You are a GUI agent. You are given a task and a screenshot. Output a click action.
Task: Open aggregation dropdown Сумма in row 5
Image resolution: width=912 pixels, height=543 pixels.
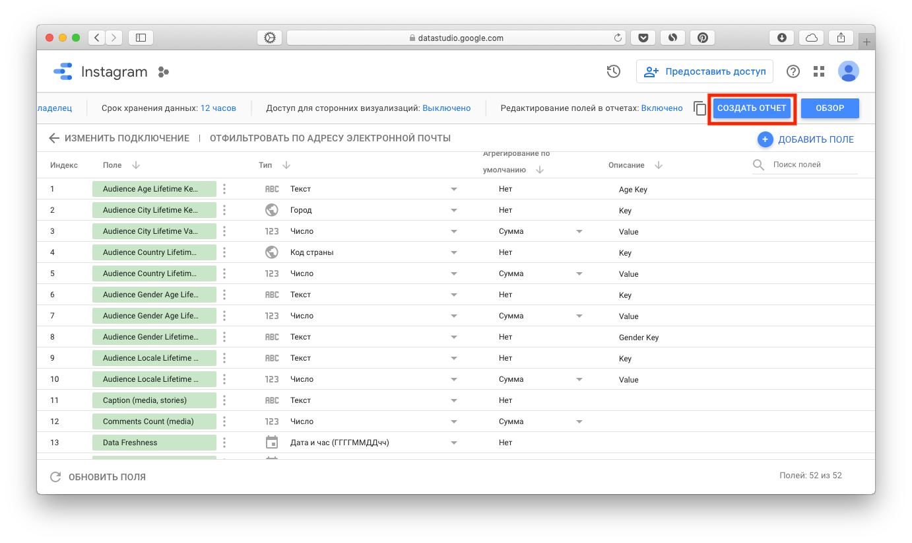click(579, 273)
